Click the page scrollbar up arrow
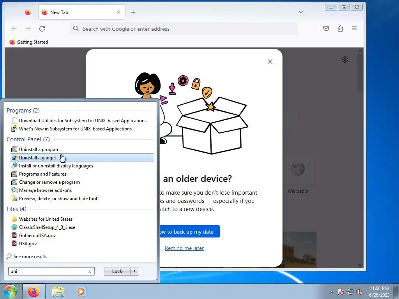 click(360, 51)
